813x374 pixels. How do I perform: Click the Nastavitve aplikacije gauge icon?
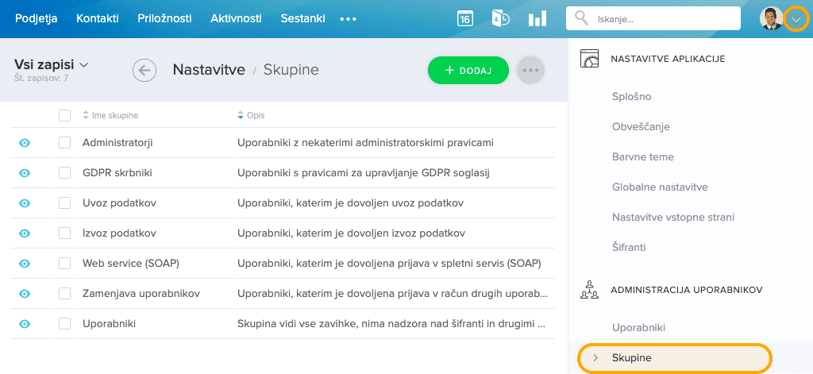[589, 59]
